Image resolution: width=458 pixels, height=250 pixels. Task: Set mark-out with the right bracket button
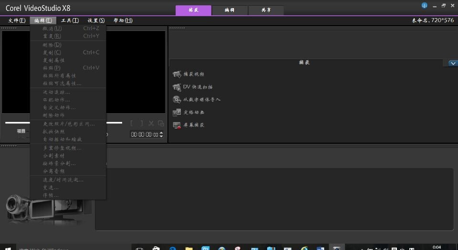click(x=142, y=123)
